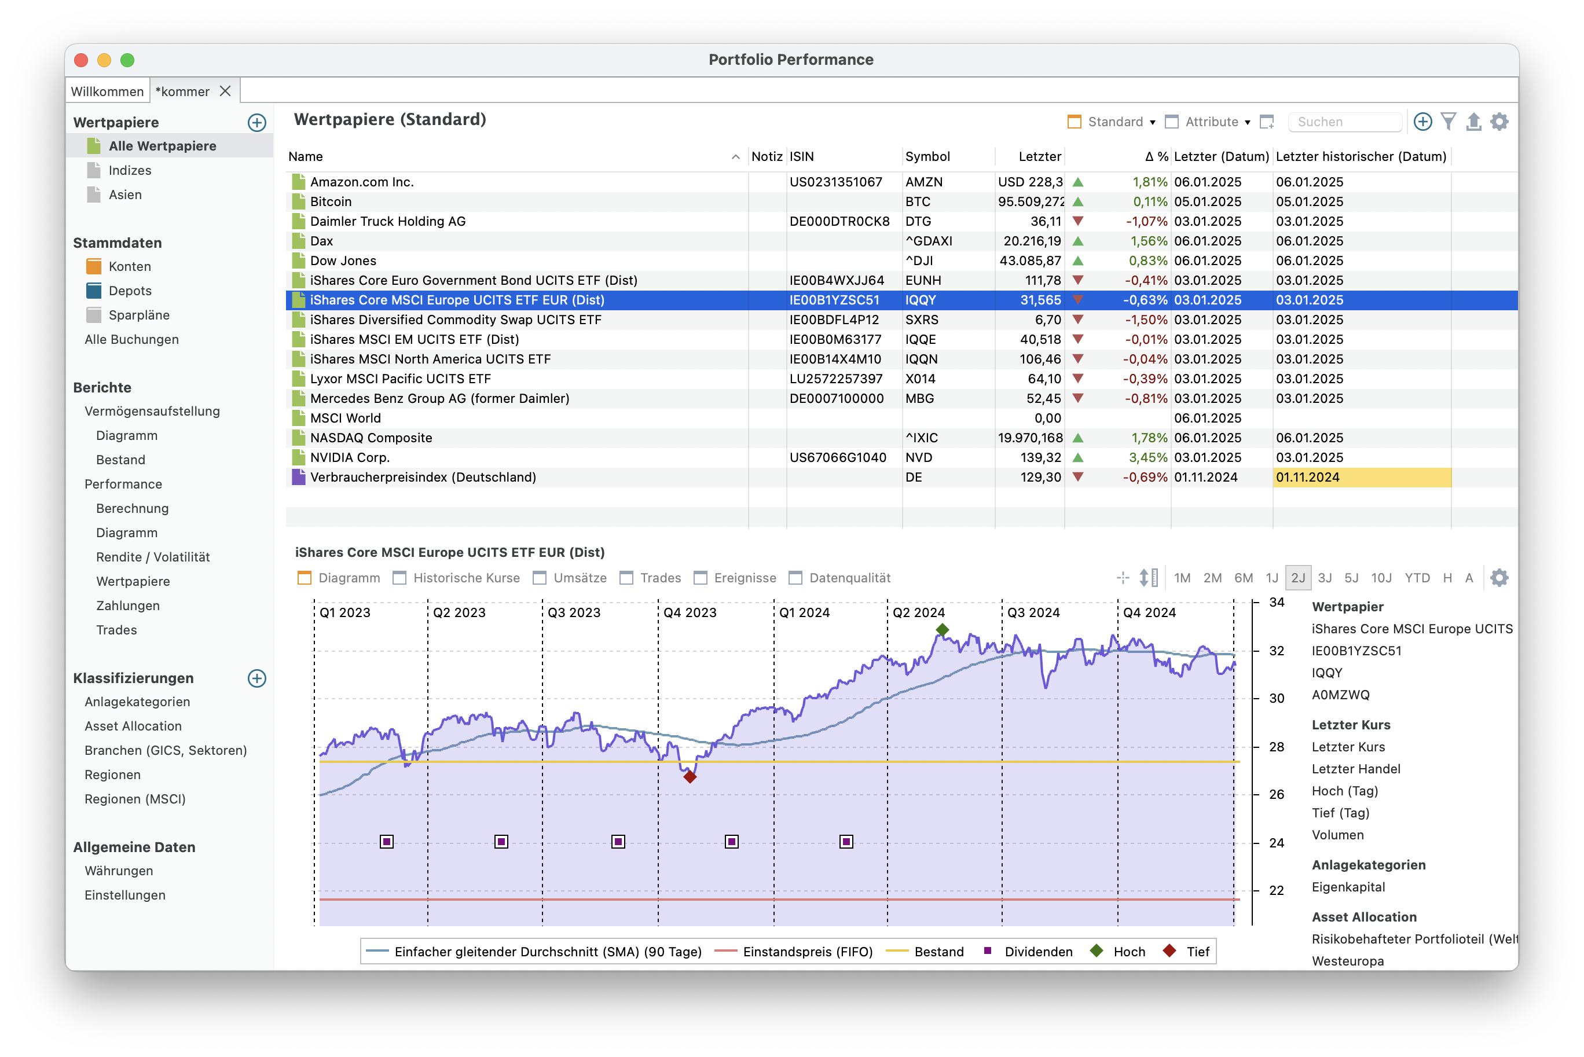Open Asset Allocation classification
1584x1057 pixels.
click(x=133, y=726)
